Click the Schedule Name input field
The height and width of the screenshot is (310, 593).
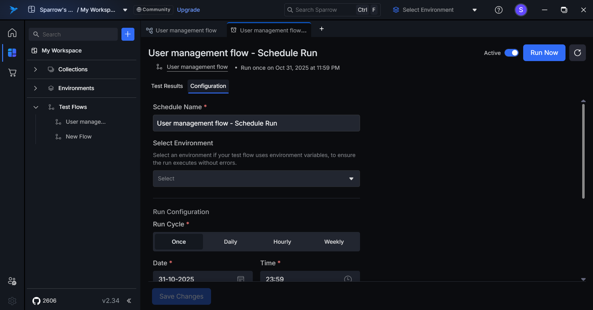click(x=256, y=123)
